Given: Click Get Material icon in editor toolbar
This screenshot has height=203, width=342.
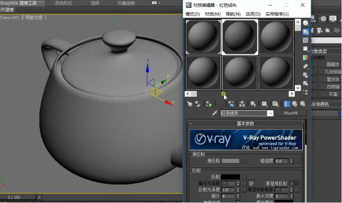Looking at the screenshot, I should coord(190,104).
